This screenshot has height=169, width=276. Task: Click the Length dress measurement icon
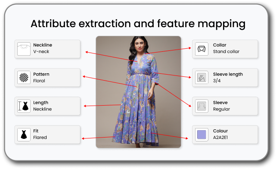click(x=24, y=106)
